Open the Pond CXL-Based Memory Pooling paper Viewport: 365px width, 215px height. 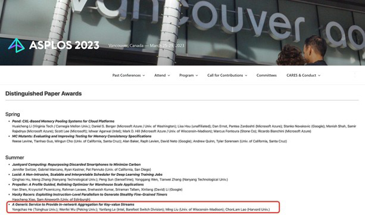pos(63,121)
